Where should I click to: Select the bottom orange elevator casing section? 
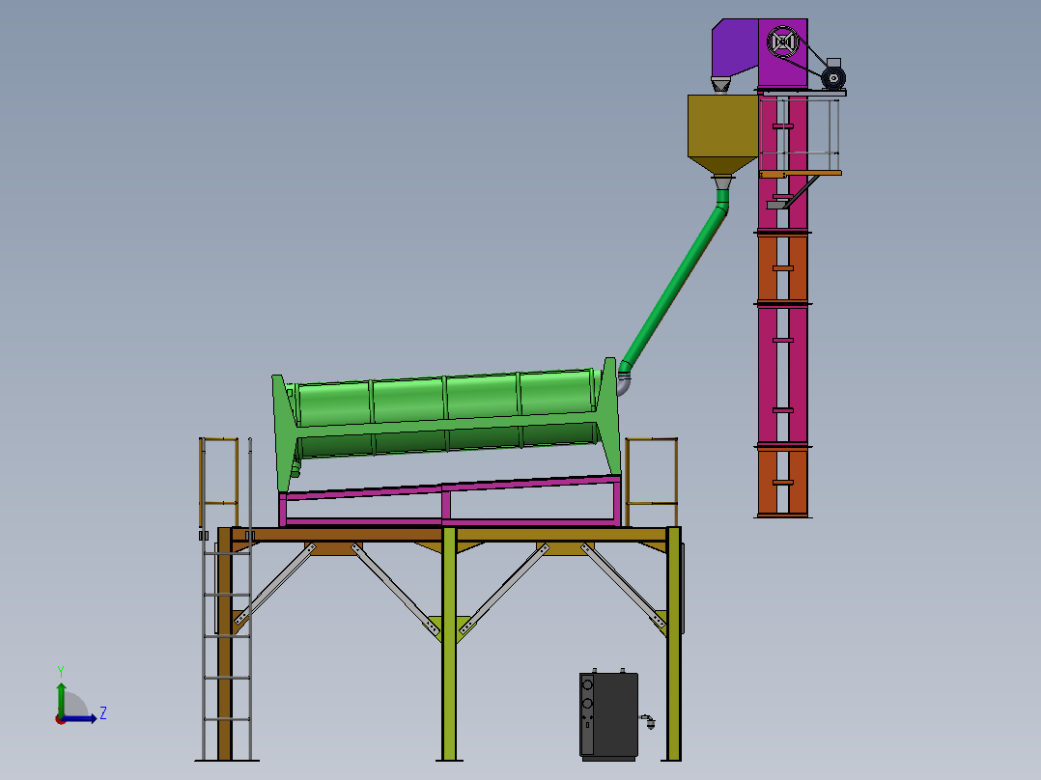[783, 482]
